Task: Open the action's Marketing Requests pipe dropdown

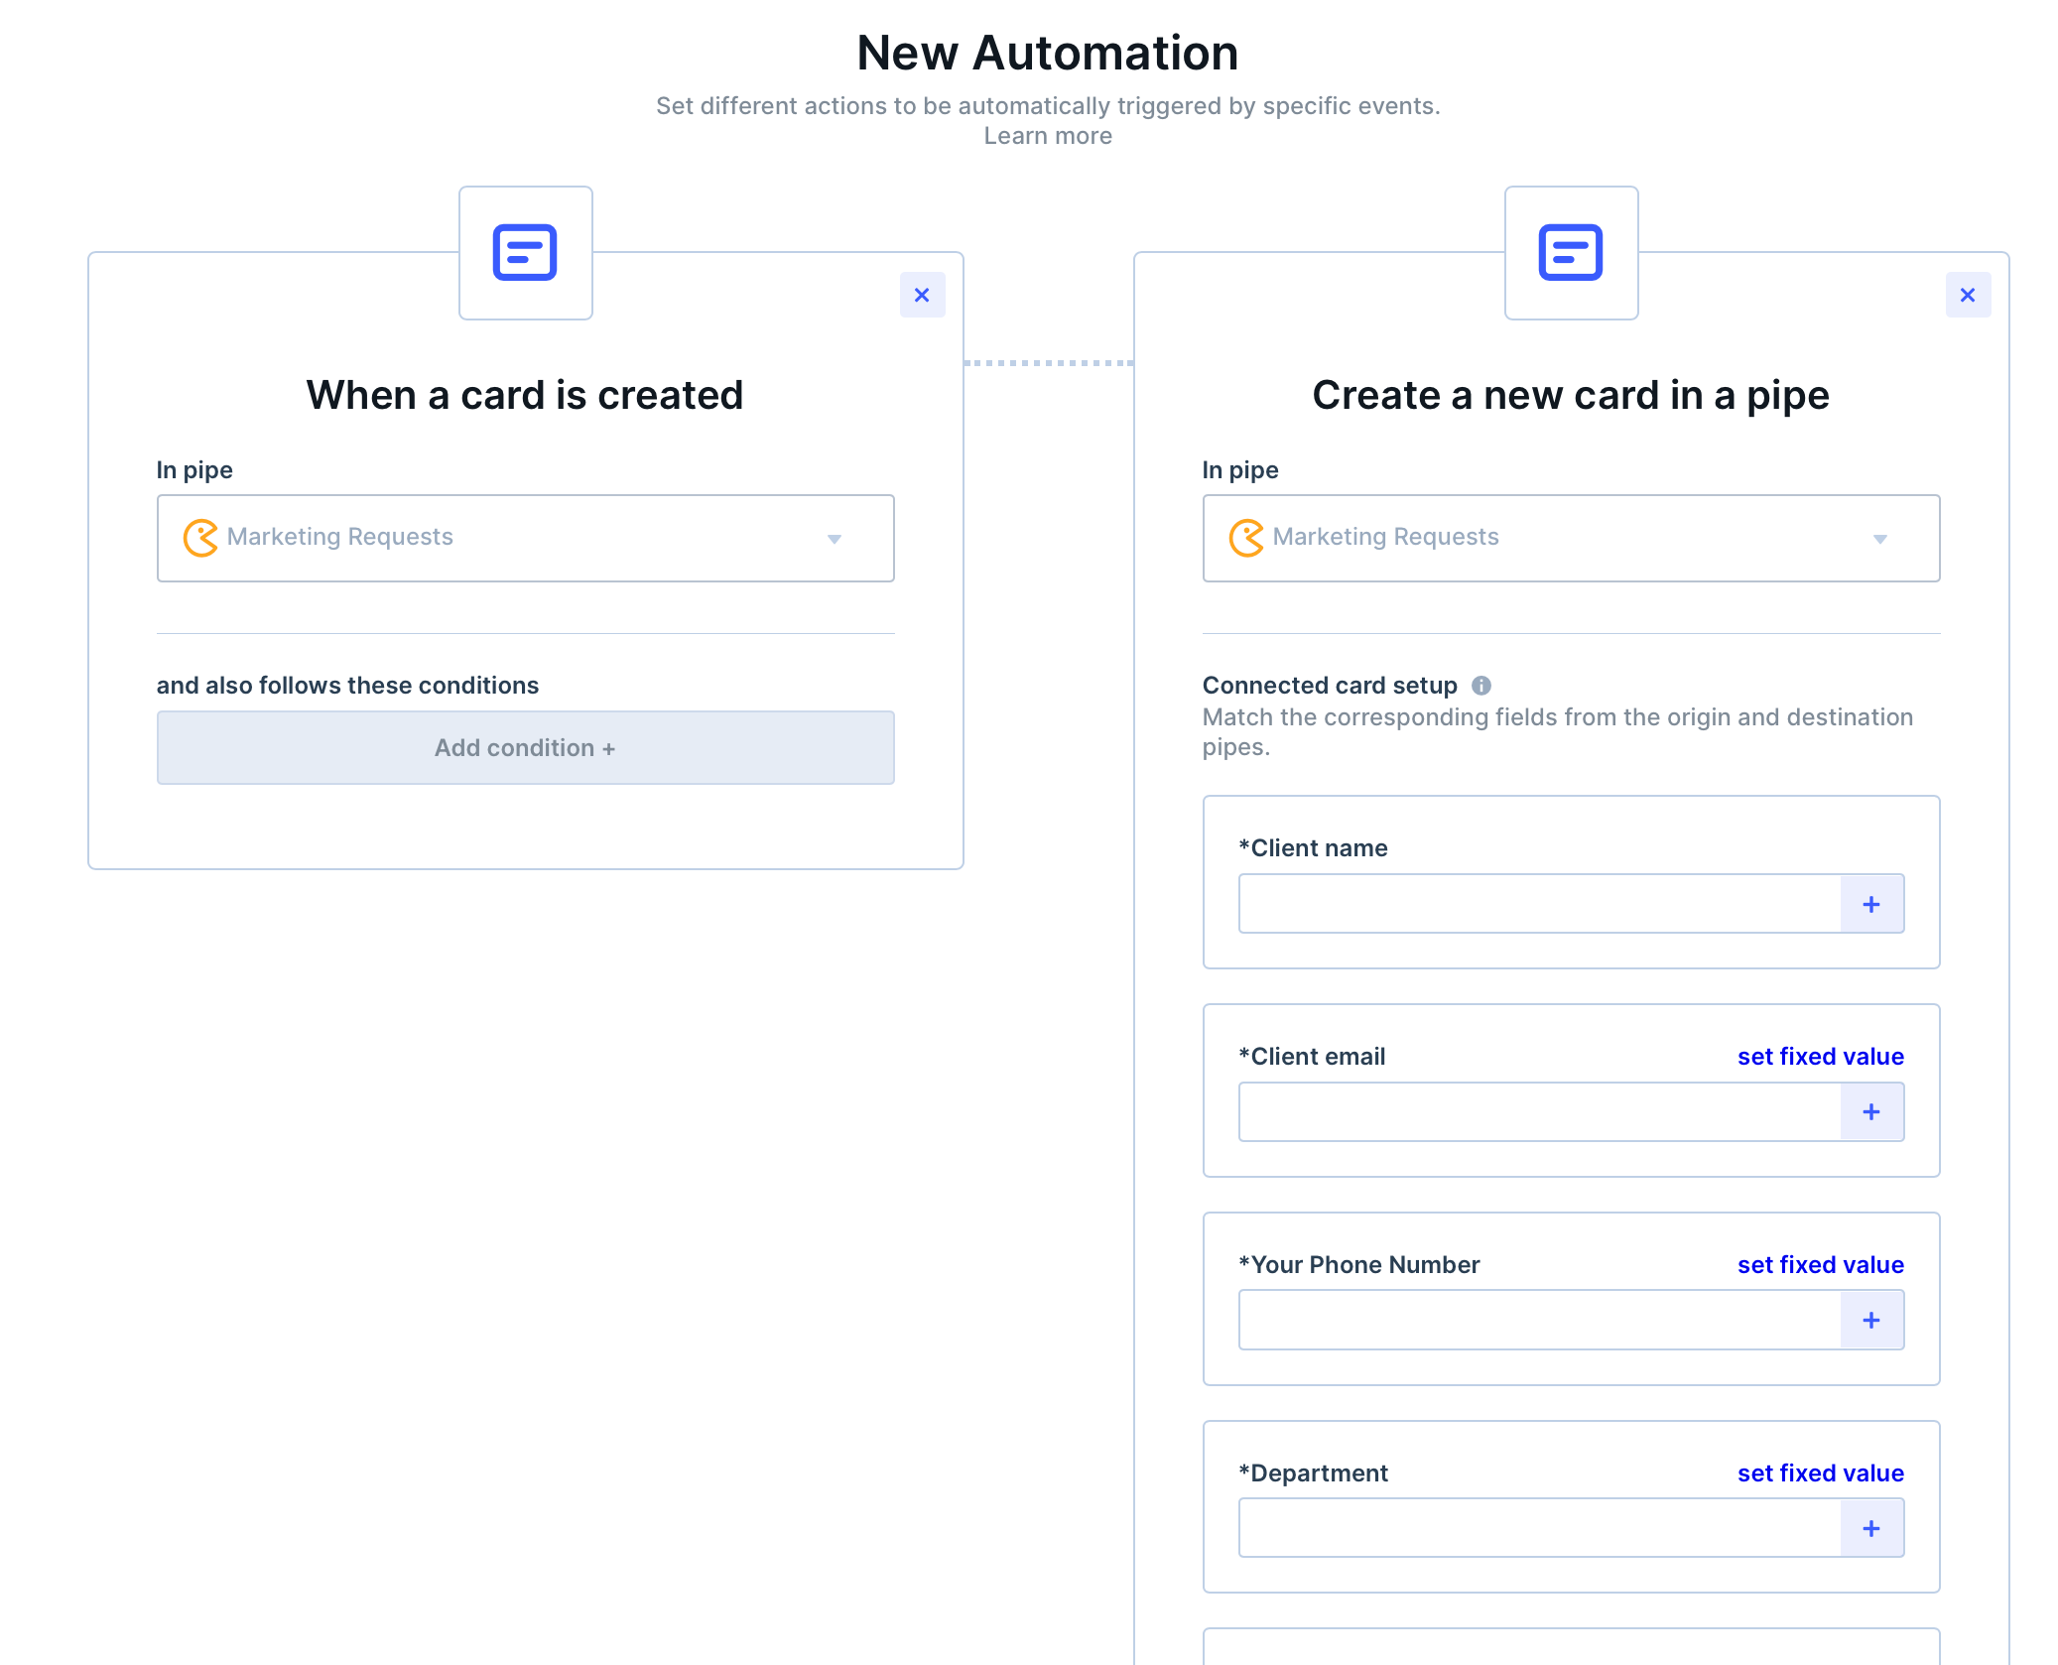Action: (1571, 538)
